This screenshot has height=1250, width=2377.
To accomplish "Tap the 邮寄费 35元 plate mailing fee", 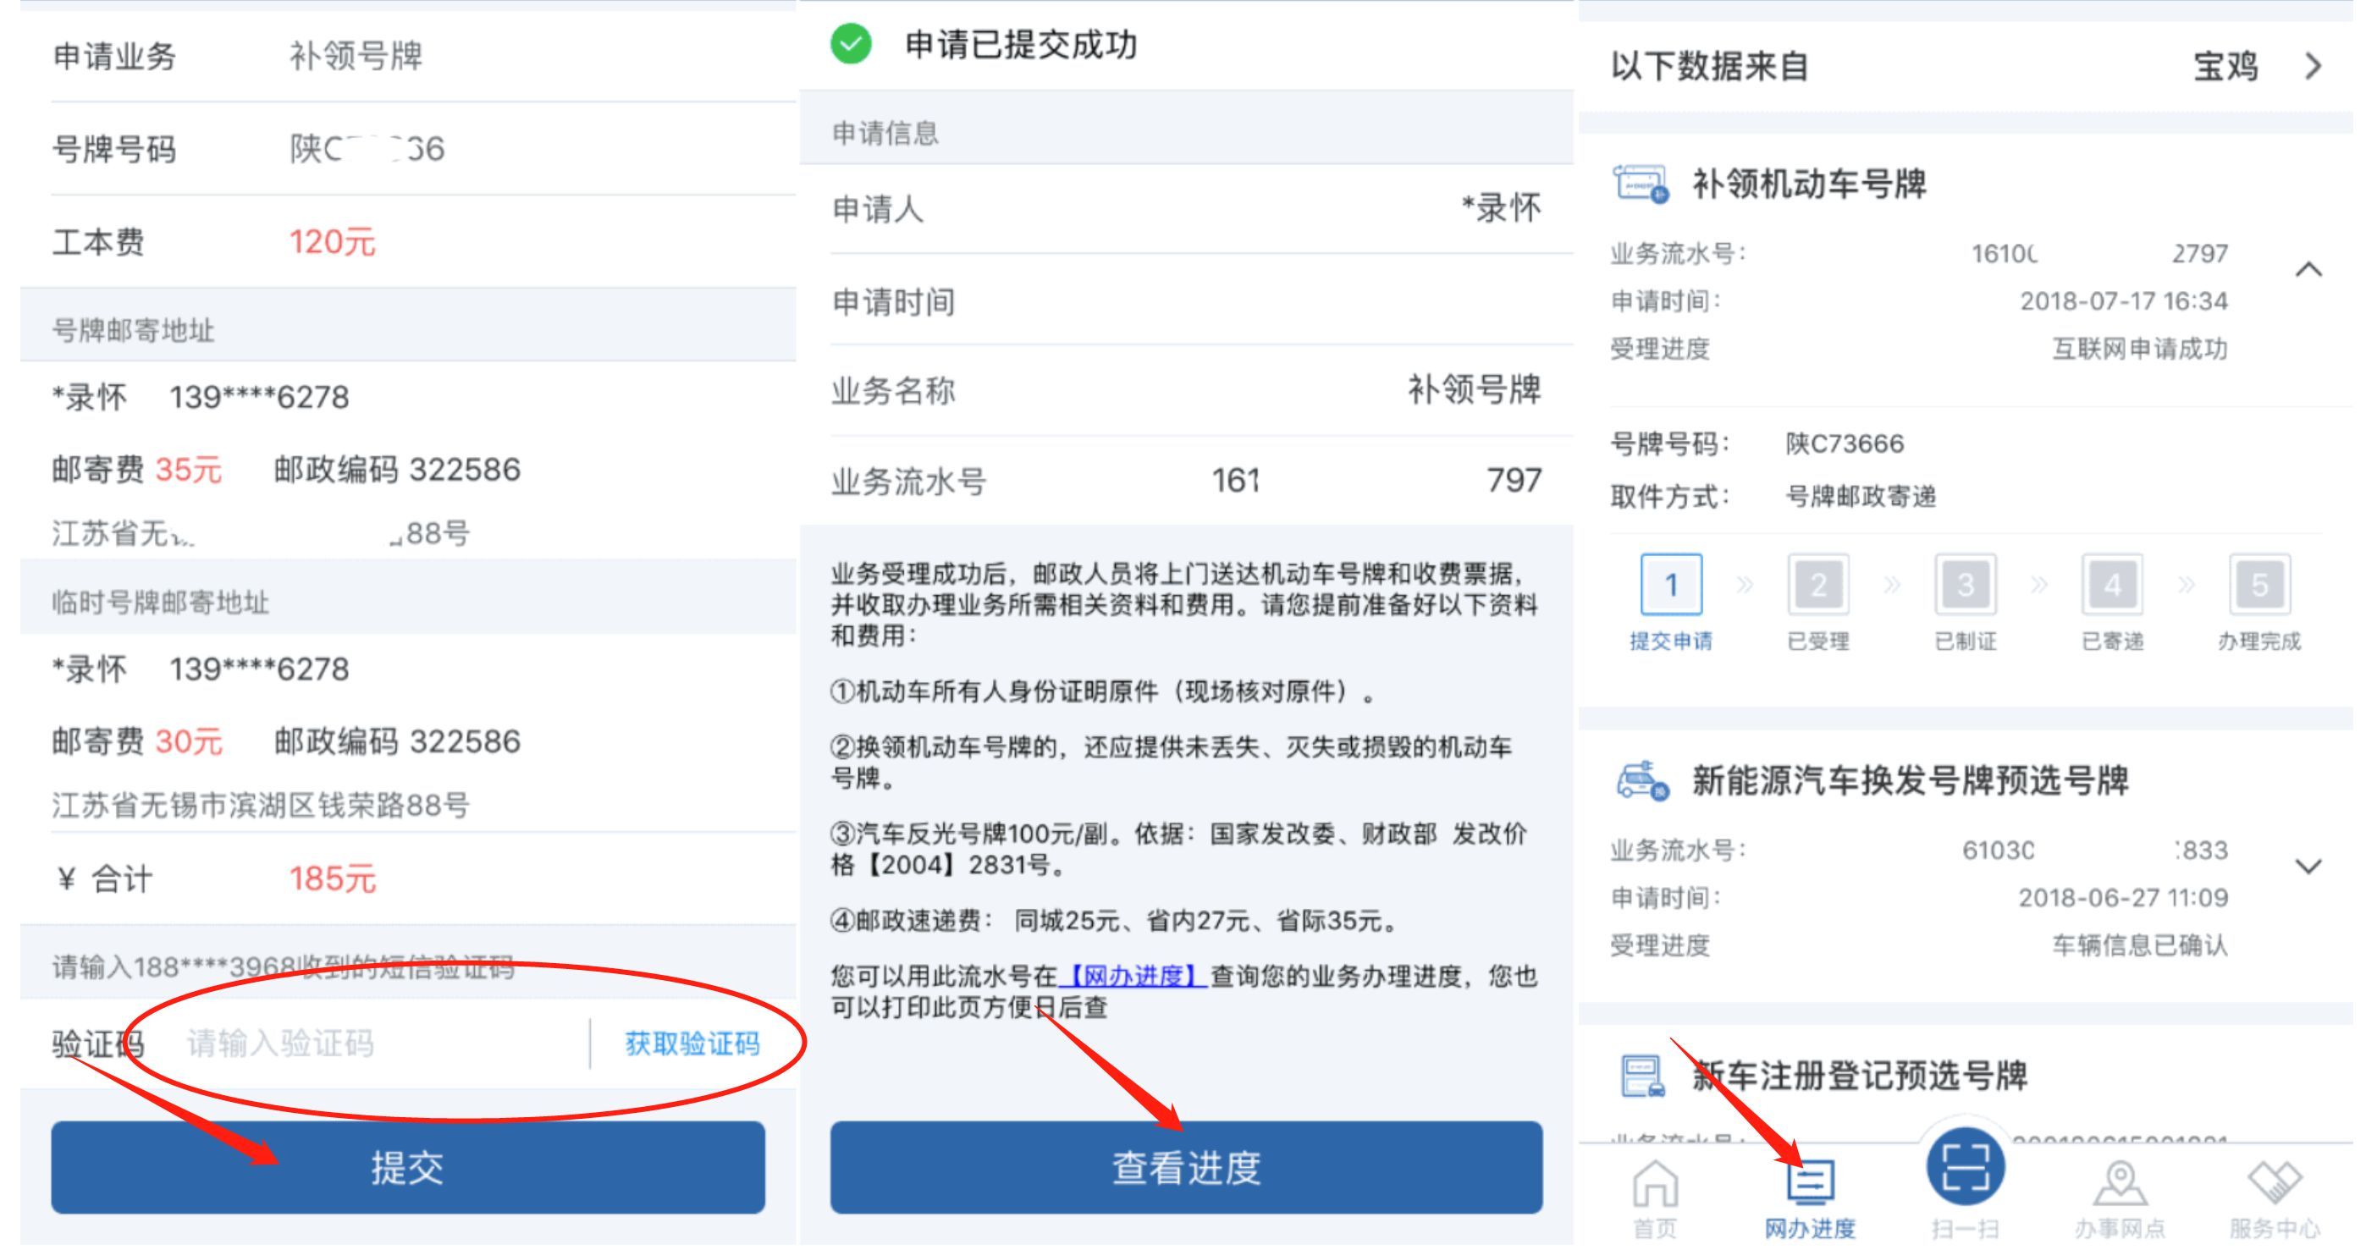I will 136,470.
